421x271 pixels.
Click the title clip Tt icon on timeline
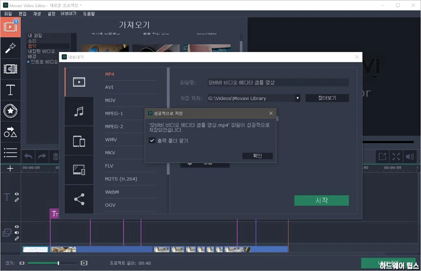[x=55, y=214]
